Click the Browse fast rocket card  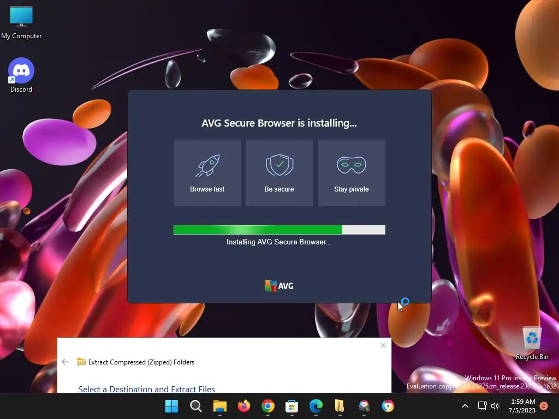207,173
